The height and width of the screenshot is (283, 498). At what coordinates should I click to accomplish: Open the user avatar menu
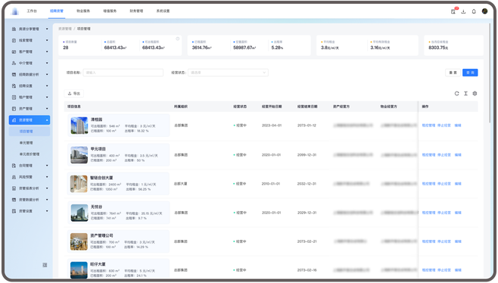pos(484,11)
